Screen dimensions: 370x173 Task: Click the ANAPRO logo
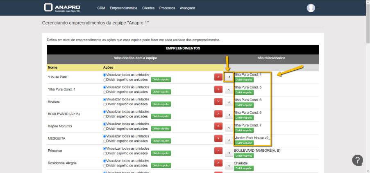coord(62,7)
